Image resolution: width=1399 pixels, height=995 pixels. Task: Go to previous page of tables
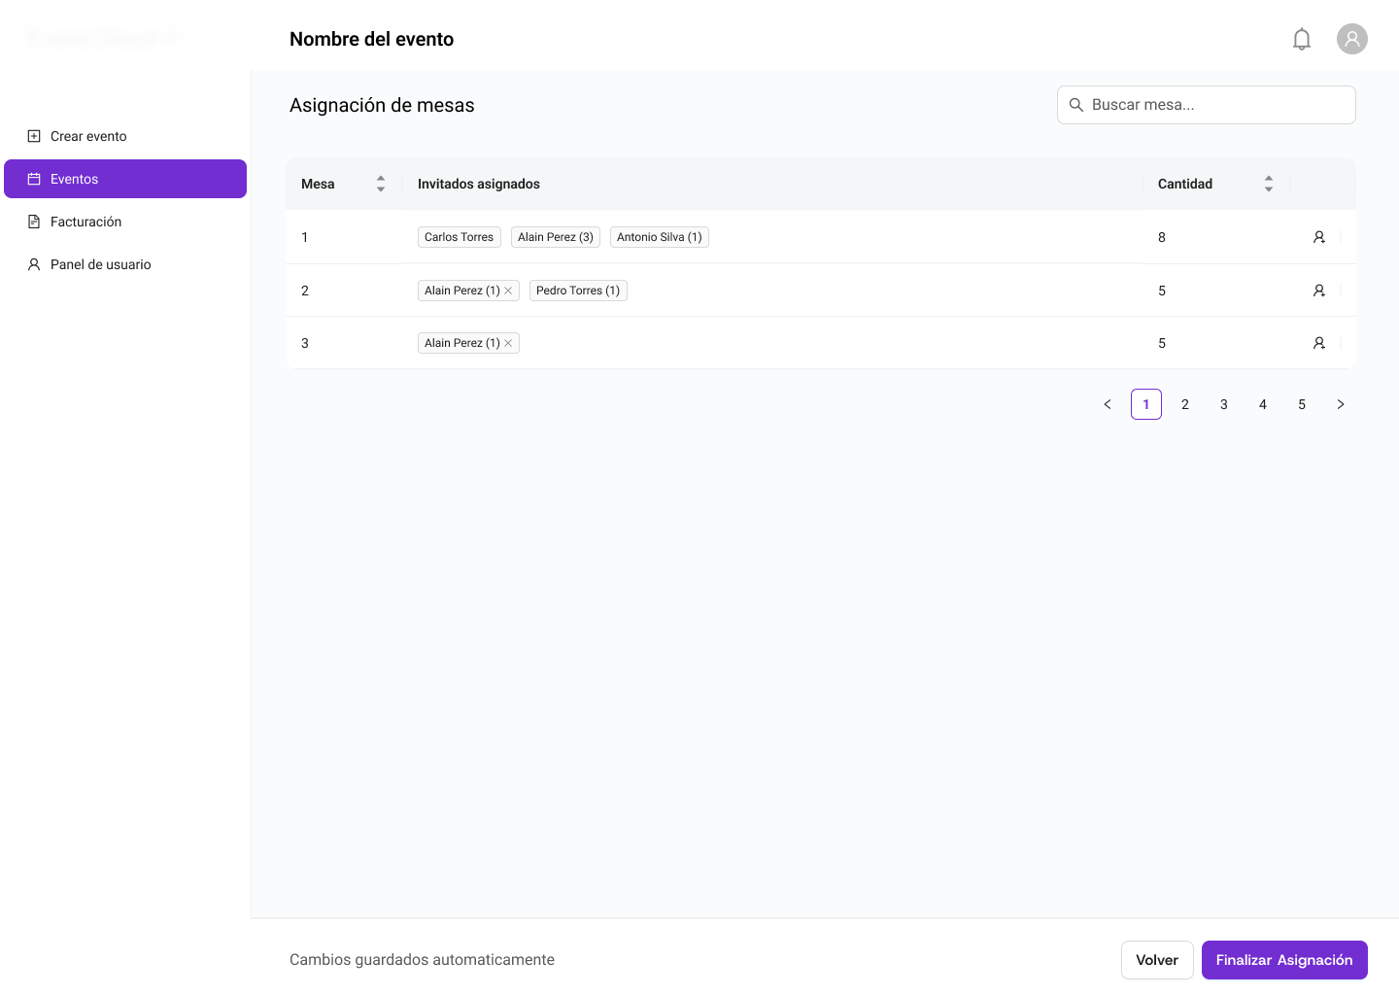[1108, 404]
